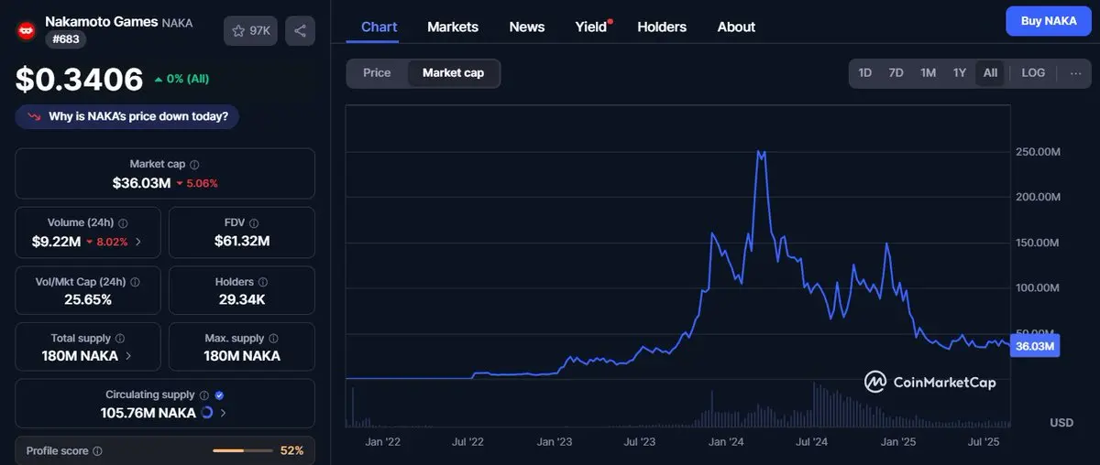Click the 36.03M current value chart label

[1037, 346]
